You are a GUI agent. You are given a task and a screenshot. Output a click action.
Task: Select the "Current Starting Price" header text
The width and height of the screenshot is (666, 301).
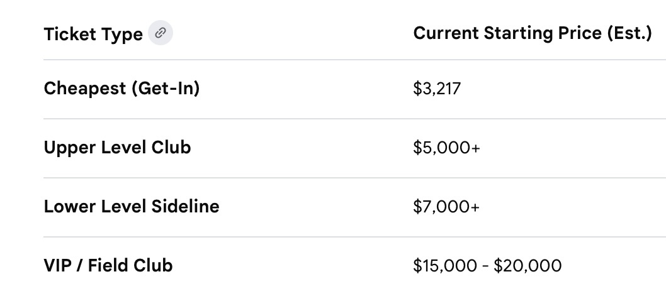pos(507,33)
